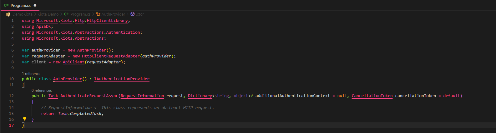This screenshot has height=133, width=496.
Task: Click the Task return type on line 12
Action: pos(53,96)
